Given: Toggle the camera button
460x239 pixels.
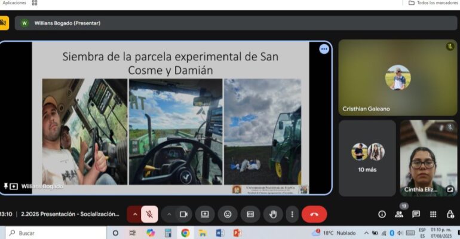Looking at the screenshot, I should 183,215.
